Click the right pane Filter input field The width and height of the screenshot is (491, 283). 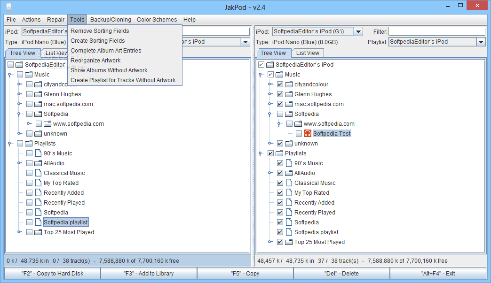[437, 31]
